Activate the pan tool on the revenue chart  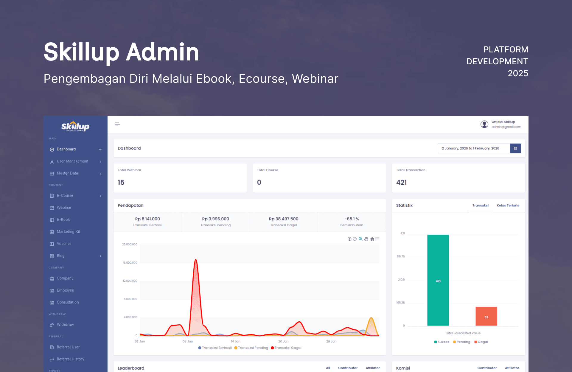366,239
